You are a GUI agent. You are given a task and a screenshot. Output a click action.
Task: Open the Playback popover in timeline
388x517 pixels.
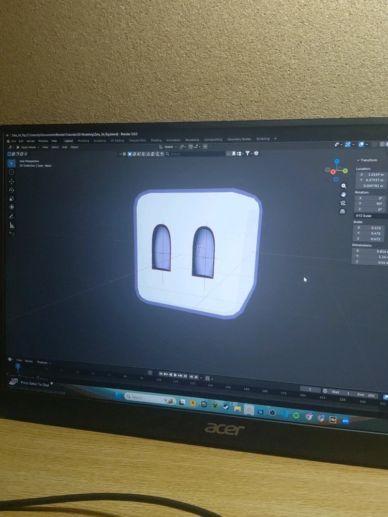pos(42,362)
